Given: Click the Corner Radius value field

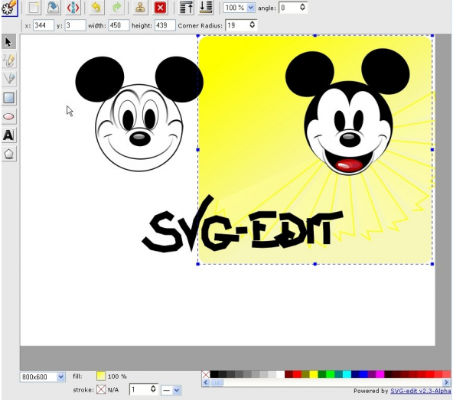Looking at the screenshot, I should click(237, 25).
